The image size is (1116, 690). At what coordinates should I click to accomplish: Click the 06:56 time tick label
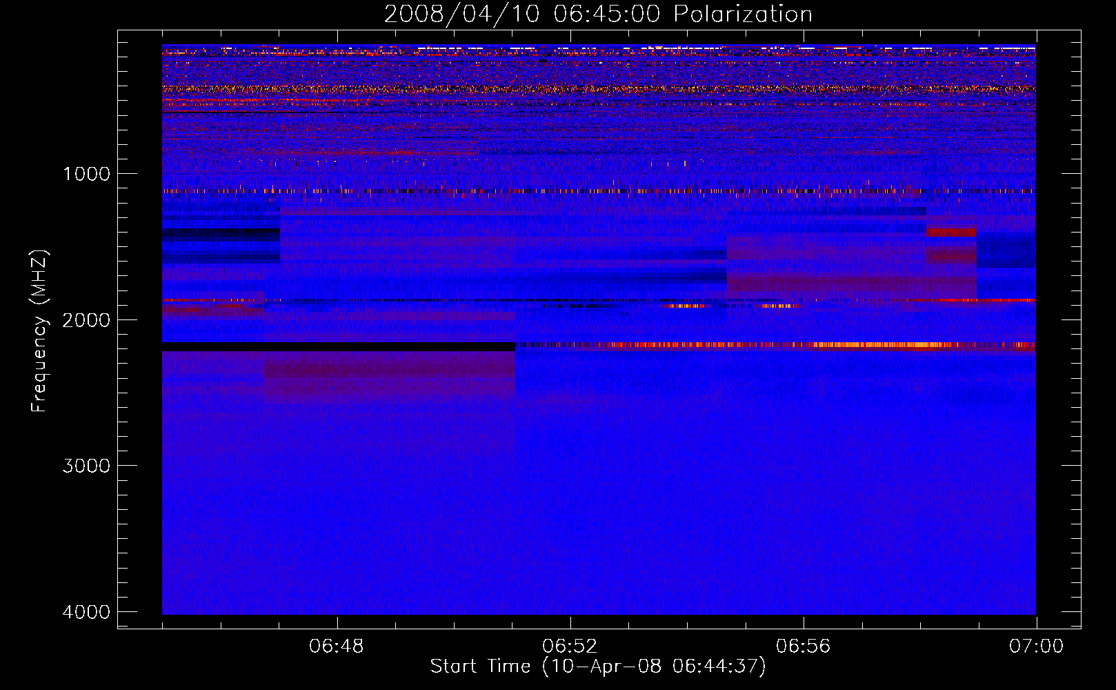(x=803, y=647)
